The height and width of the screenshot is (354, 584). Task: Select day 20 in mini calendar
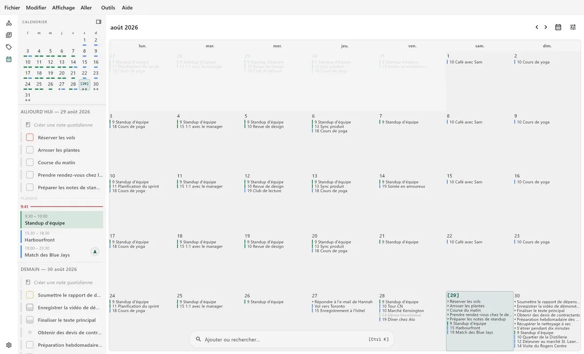62,73
